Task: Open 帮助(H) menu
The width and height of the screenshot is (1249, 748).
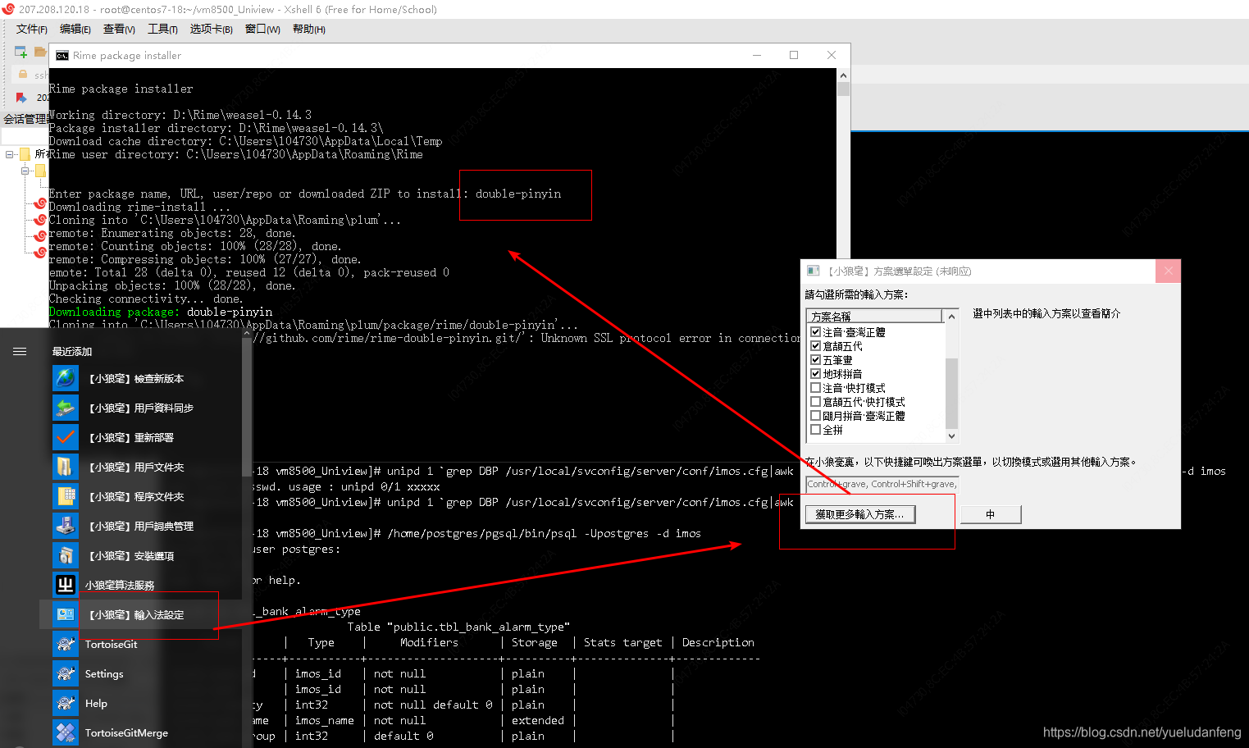Action: click(309, 30)
